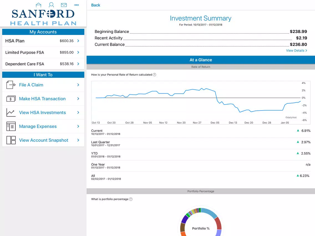Click the My Accounts section header

(x=43, y=32)
